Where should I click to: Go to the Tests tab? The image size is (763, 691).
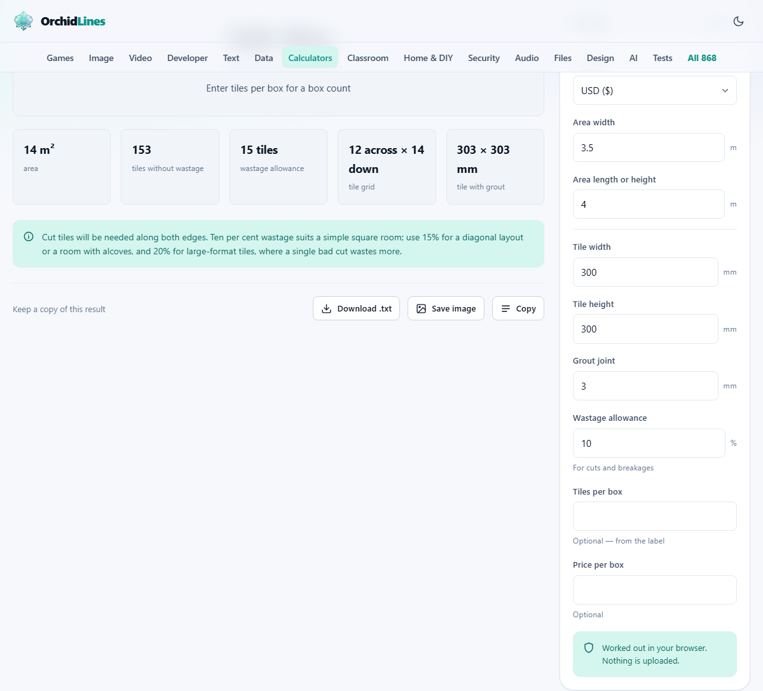[x=663, y=58]
